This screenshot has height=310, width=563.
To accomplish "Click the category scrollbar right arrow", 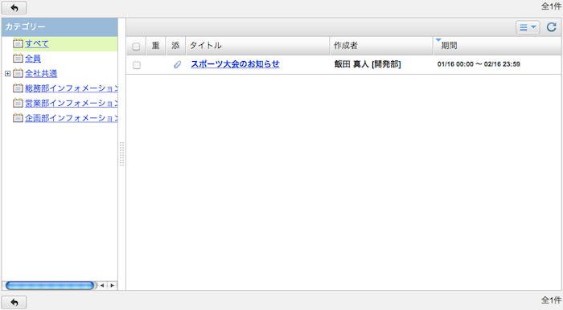I will [x=113, y=286].
